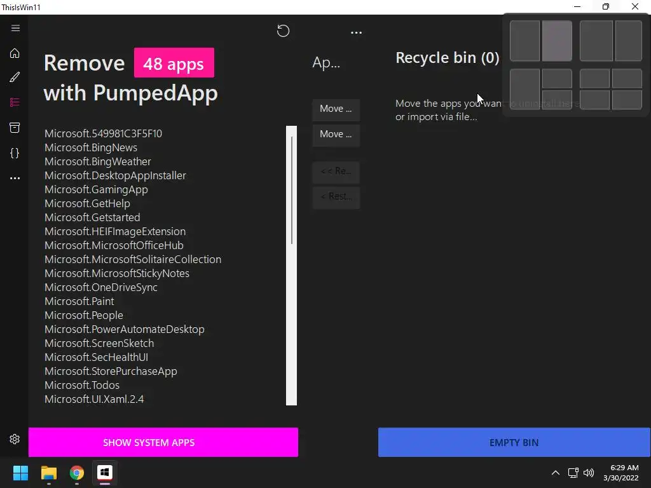Click the '<< Re...' restore all button
This screenshot has width=651, height=488.
click(x=336, y=171)
